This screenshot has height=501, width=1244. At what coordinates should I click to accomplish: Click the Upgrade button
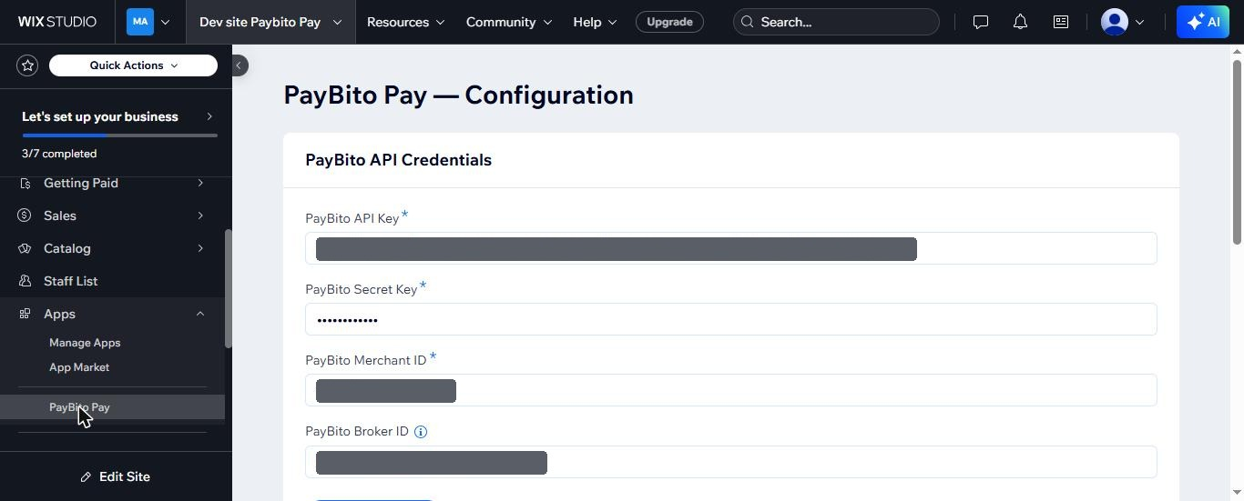[x=669, y=22]
